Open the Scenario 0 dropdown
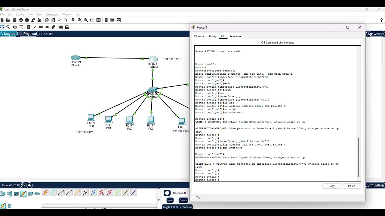385x216 pixels. [x=180, y=193]
